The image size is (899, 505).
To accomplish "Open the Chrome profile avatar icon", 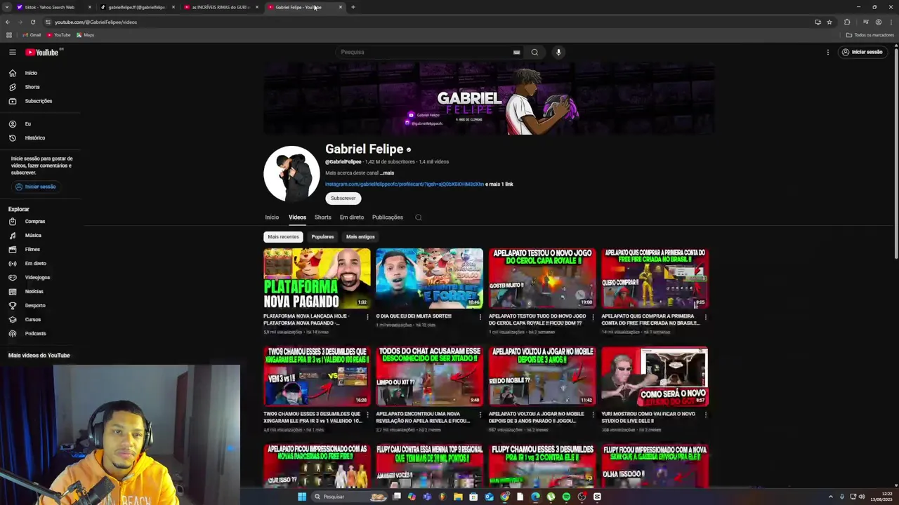I will pyautogui.click(x=878, y=22).
